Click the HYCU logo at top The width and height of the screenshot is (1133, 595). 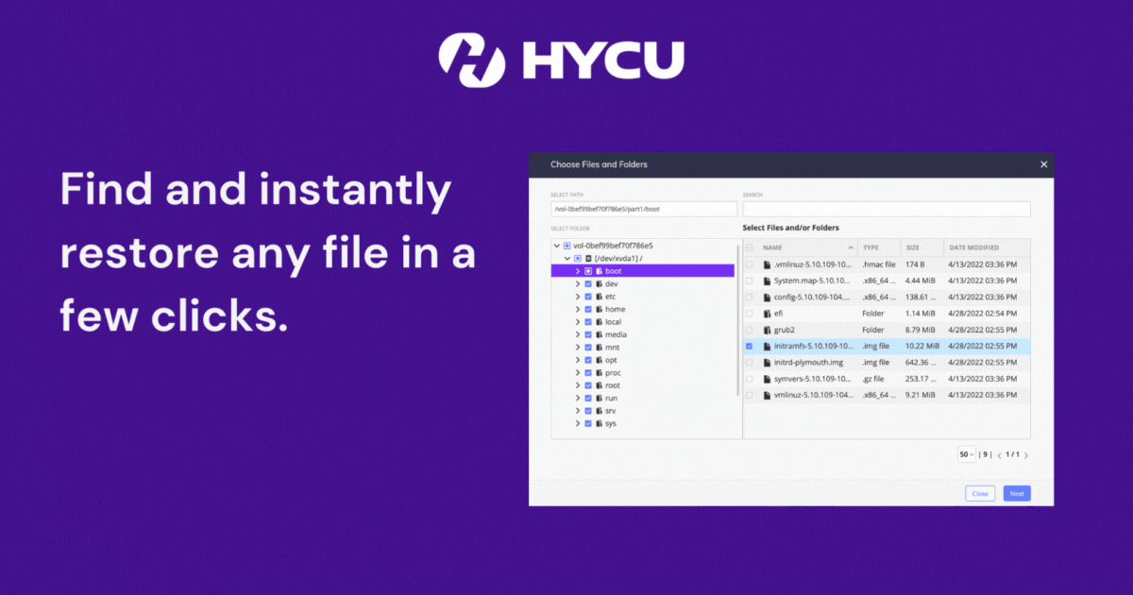561,59
